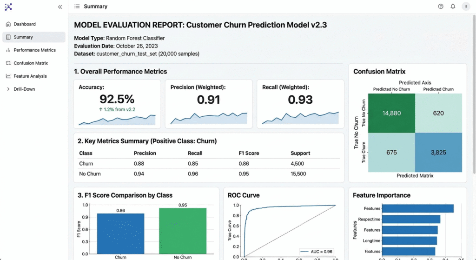Click the Class column header
Image resolution: width=476 pixels, height=260 pixels.
click(86, 153)
